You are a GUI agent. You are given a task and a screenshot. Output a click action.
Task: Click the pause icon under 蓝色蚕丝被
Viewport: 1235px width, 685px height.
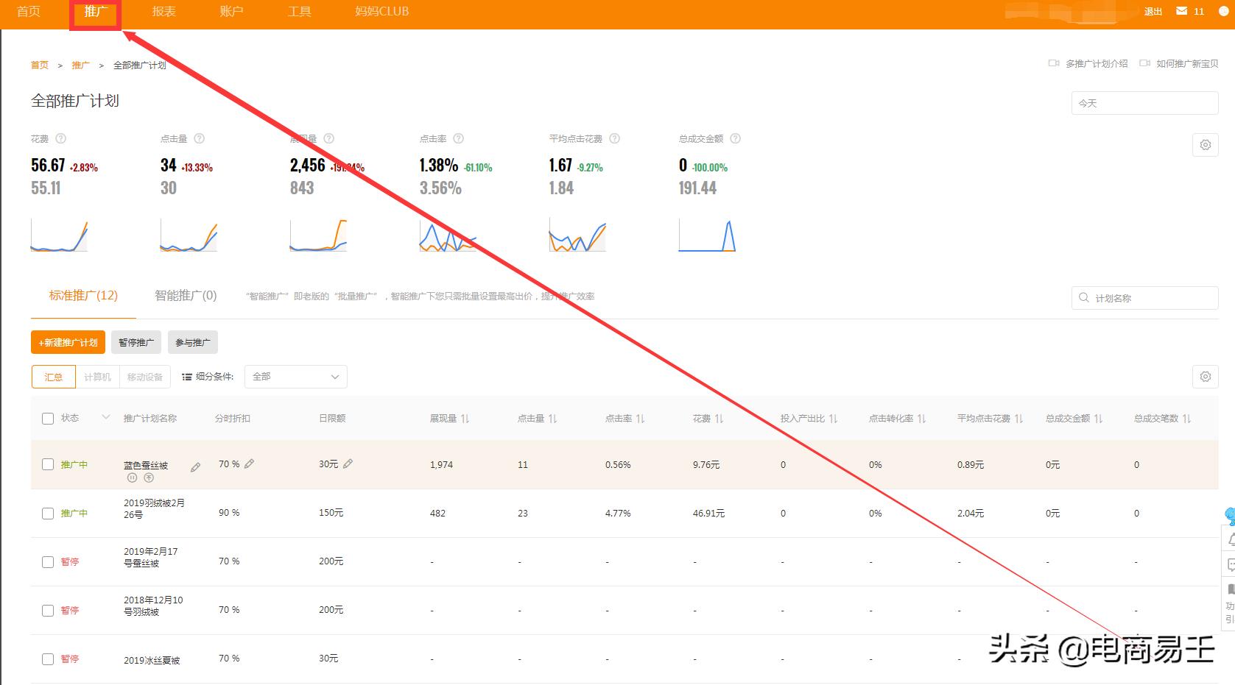click(132, 478)
